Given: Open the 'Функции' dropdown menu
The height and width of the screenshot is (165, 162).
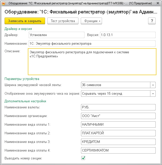Looking at the screenshot, I should [x=91, y=21].
